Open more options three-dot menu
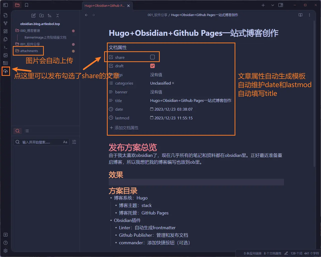The width and height of the screenshot is (321, 257). pos(309,15)
